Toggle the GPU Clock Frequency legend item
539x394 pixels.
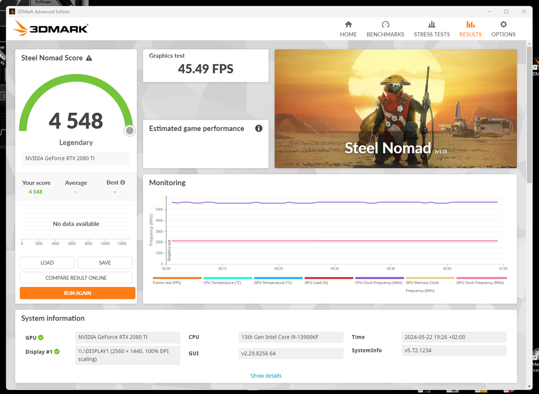point(481,281)
